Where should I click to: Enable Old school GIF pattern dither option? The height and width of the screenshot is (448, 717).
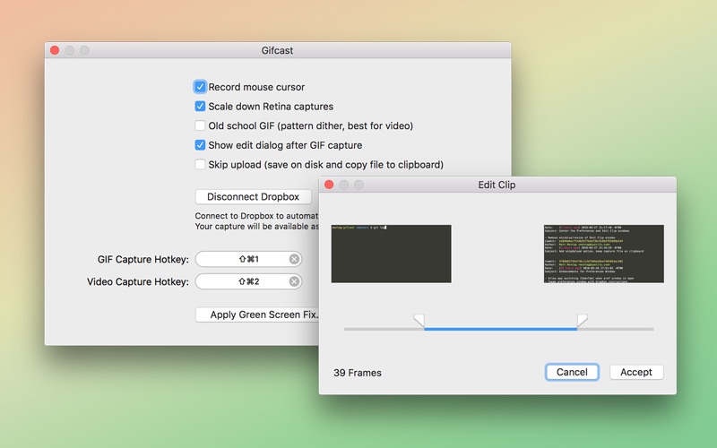pos(200,125)
